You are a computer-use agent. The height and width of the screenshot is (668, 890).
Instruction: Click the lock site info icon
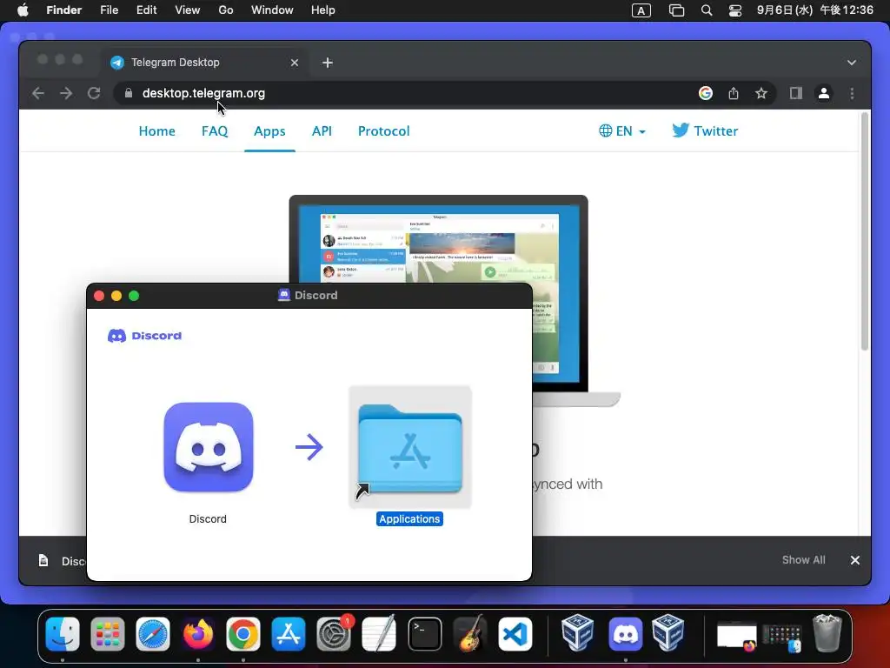pos(129,93)
